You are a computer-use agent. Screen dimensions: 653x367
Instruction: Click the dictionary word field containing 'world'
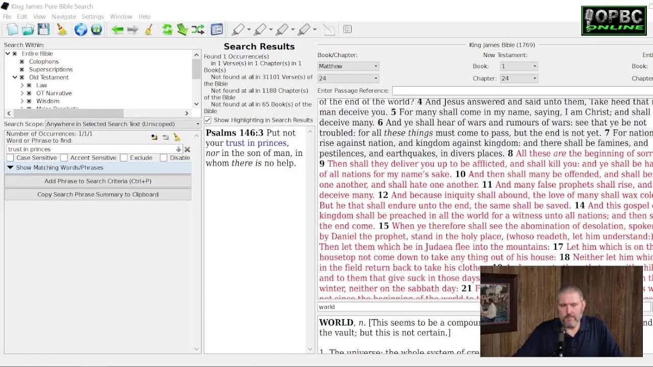tap(398, 307)
